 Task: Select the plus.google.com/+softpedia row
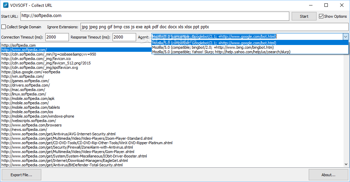172,72
